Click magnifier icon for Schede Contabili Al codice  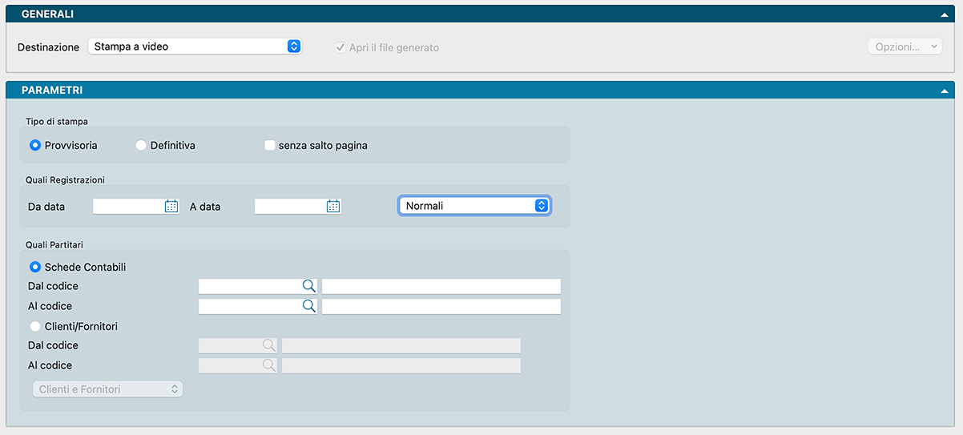308,306
